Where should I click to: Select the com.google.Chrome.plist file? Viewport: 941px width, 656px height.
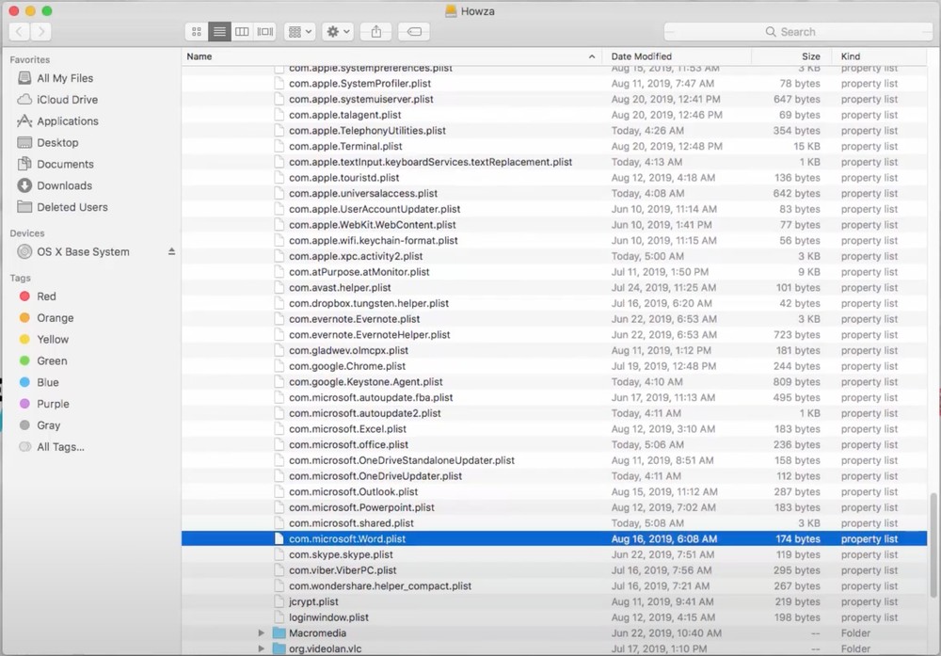346,366
